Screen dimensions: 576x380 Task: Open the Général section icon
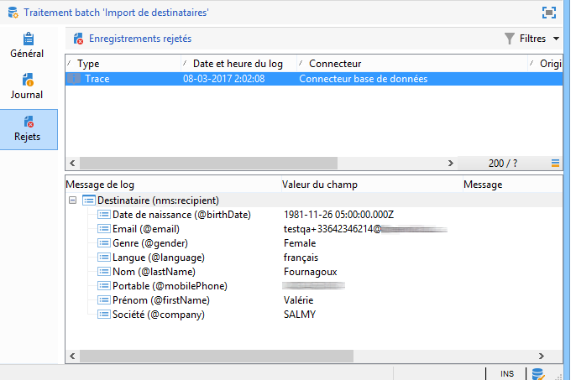point(28,39)
